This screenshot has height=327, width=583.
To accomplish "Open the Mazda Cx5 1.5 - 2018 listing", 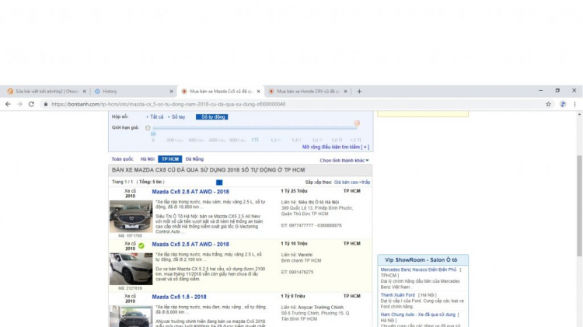I will point(179,297).
